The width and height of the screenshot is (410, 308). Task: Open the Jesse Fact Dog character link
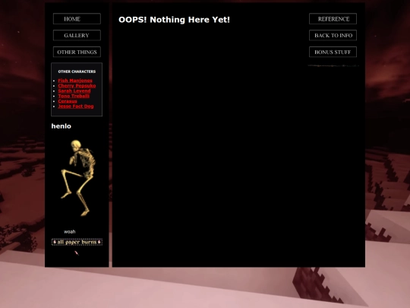[76, 106]
